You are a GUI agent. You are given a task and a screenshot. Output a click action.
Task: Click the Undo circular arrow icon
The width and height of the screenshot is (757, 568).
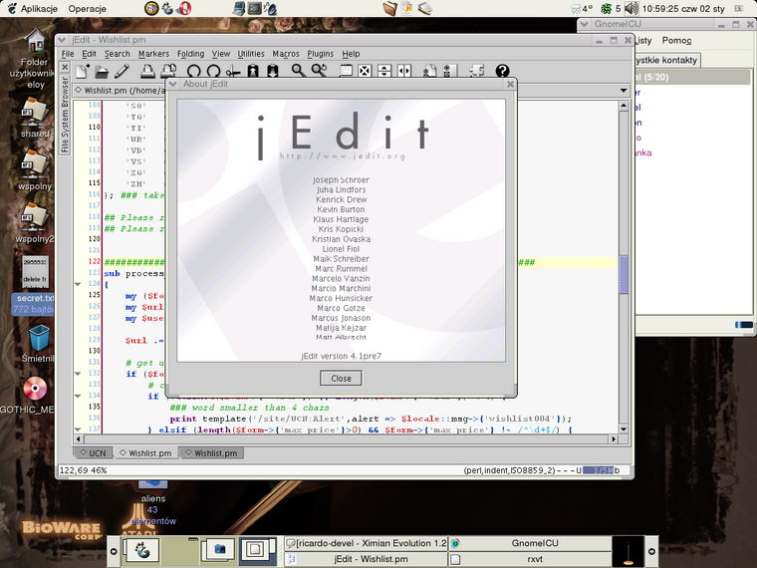click(x=193, y=72)
